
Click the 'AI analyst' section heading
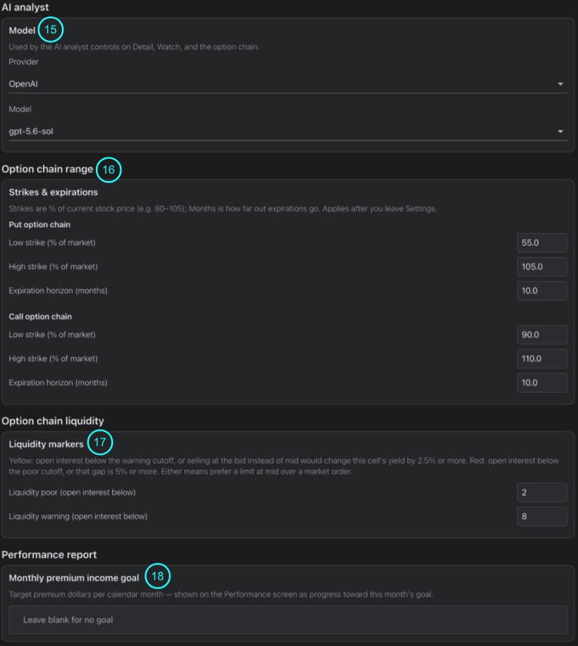pyautogui.click(x=25, y=7)
